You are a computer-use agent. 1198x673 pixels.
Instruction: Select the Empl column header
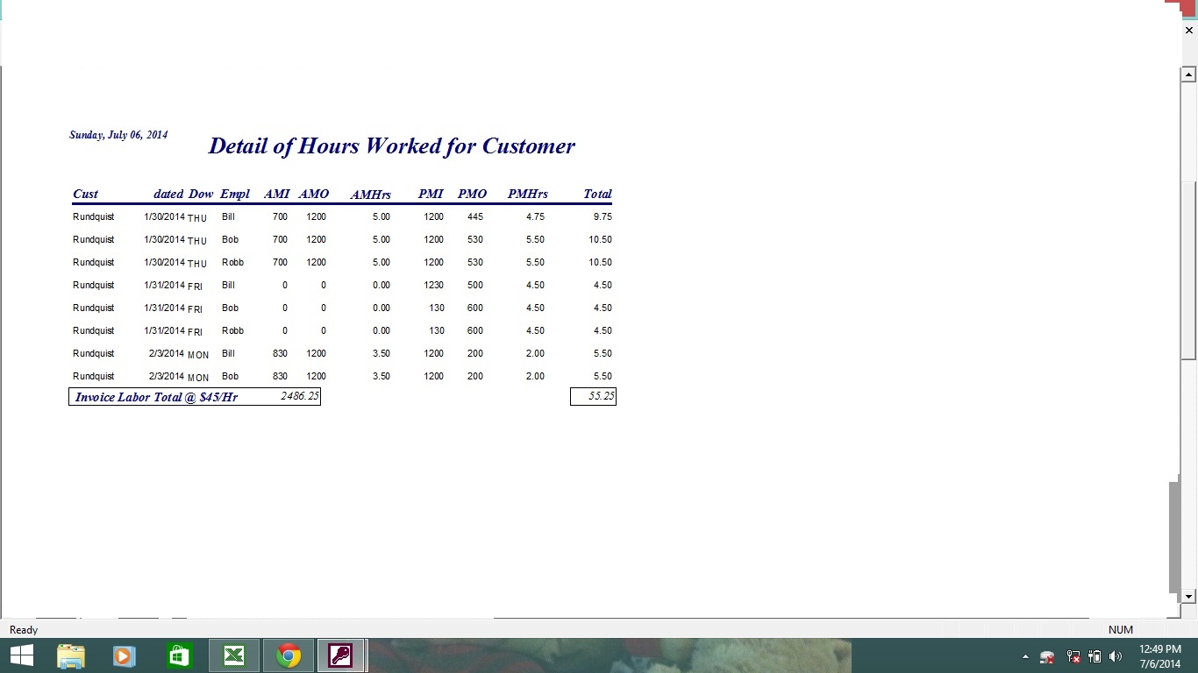[x=235, y=194]
